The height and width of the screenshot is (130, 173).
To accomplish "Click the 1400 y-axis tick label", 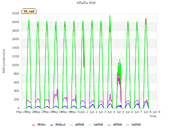I will coord(16,48).
